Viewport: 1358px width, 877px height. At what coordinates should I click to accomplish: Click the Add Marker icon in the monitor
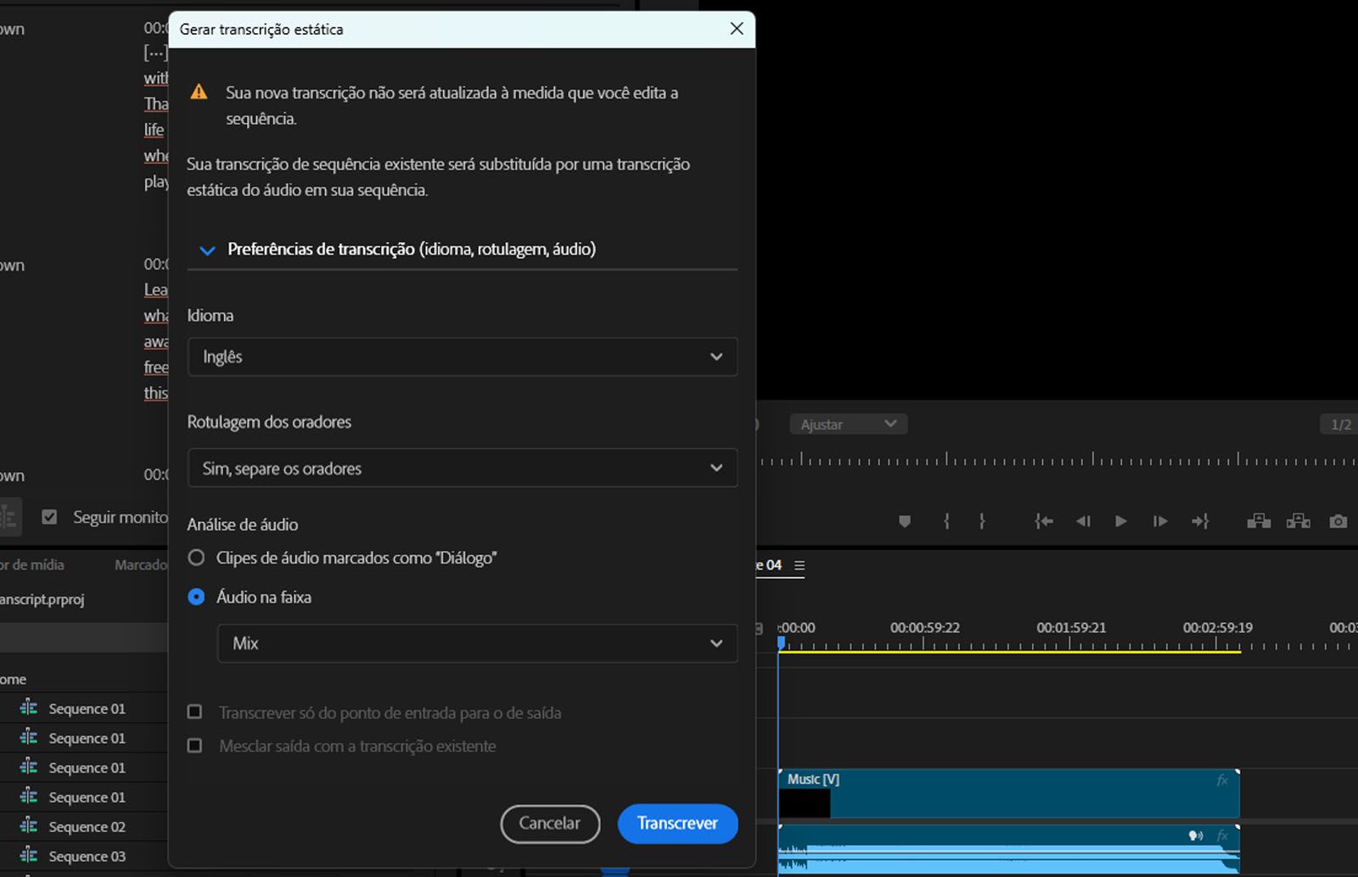pos(904,521)
